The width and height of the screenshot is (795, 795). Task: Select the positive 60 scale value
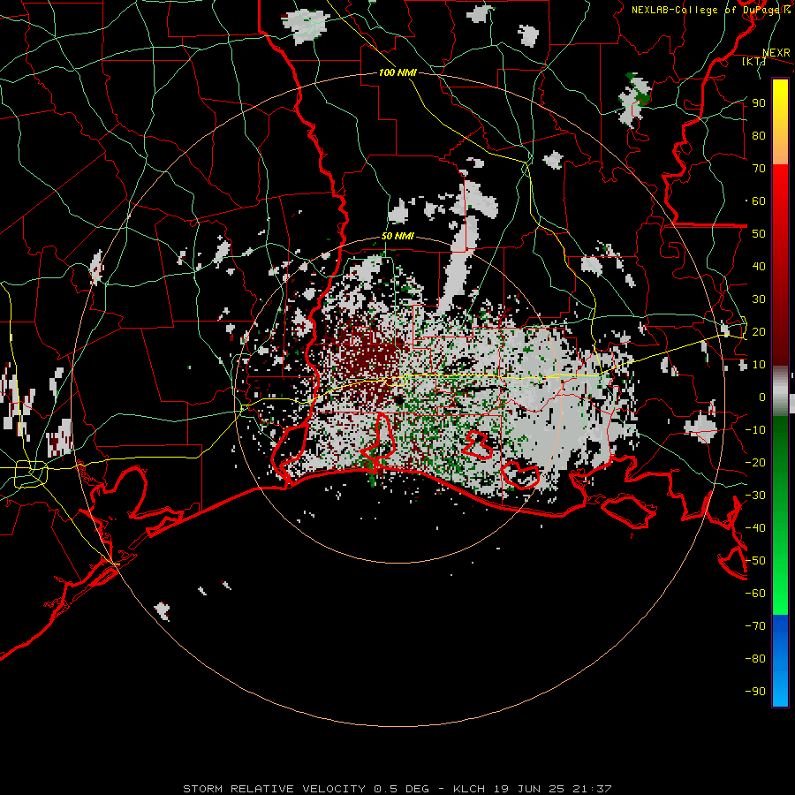[759, 201]
